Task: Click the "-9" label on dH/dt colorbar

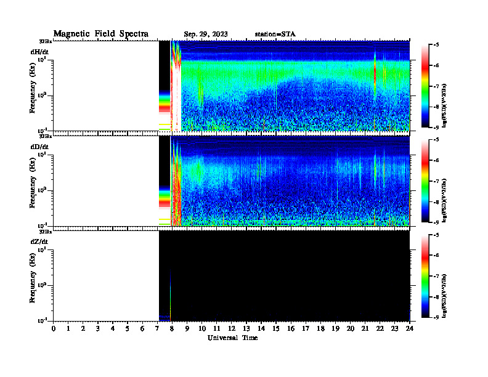Action: (436, 128)
